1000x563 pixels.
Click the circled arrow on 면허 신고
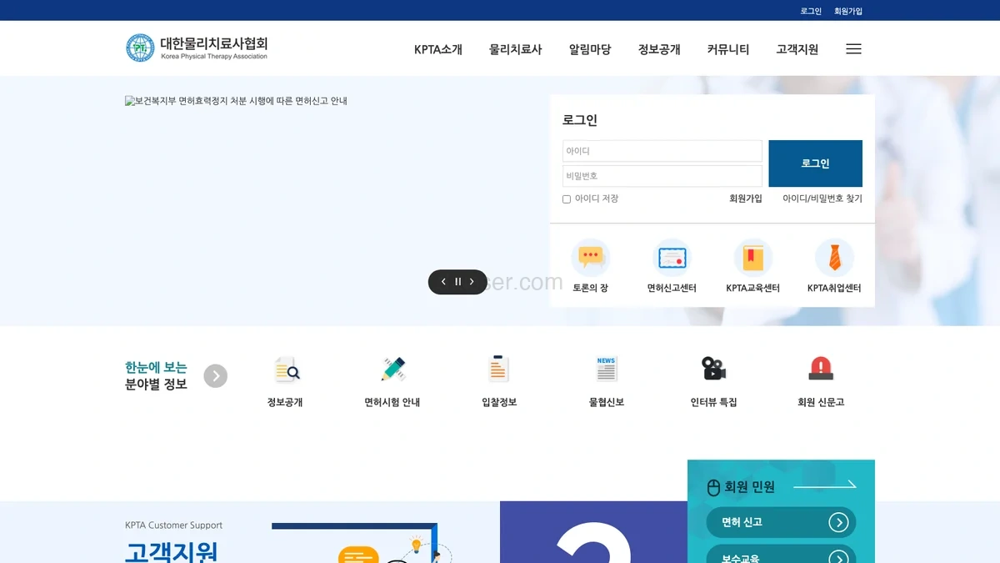838,522
